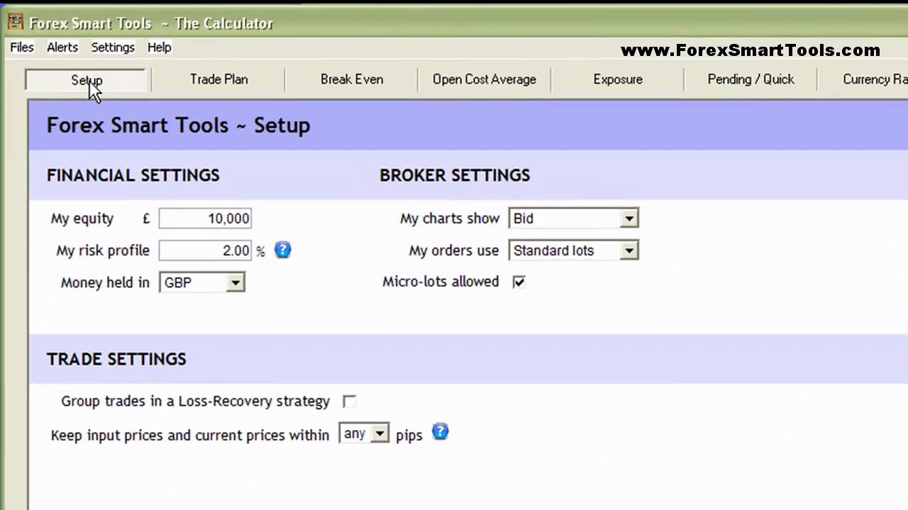Viewport: 908px width, 510px height.
Task: Click the 'My orders use' label
Action: point(454,251)
